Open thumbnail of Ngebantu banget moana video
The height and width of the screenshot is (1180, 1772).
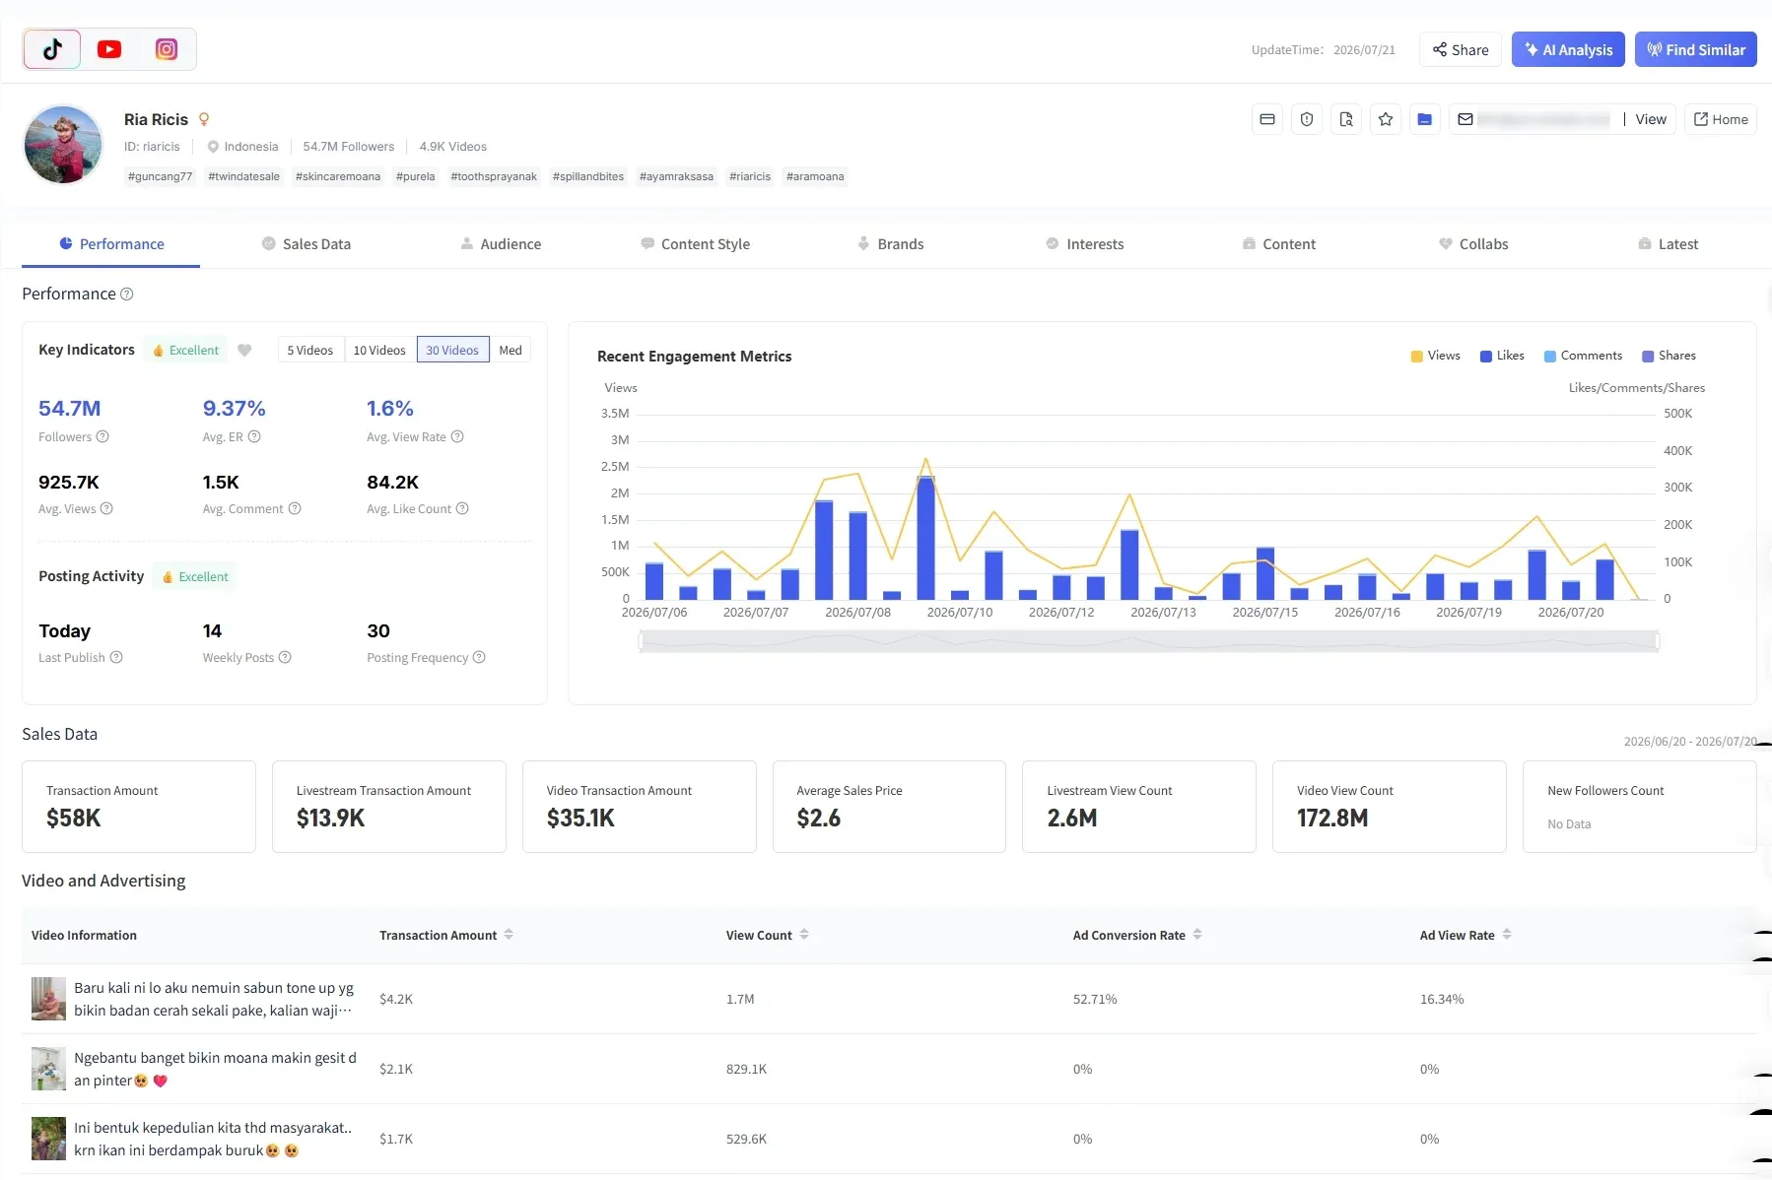[x=48, y=1069]
